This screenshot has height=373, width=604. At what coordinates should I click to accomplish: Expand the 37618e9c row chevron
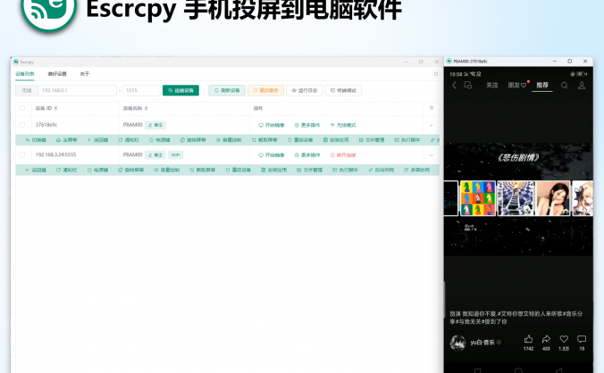pyautogui.click(x=432, y=125)
